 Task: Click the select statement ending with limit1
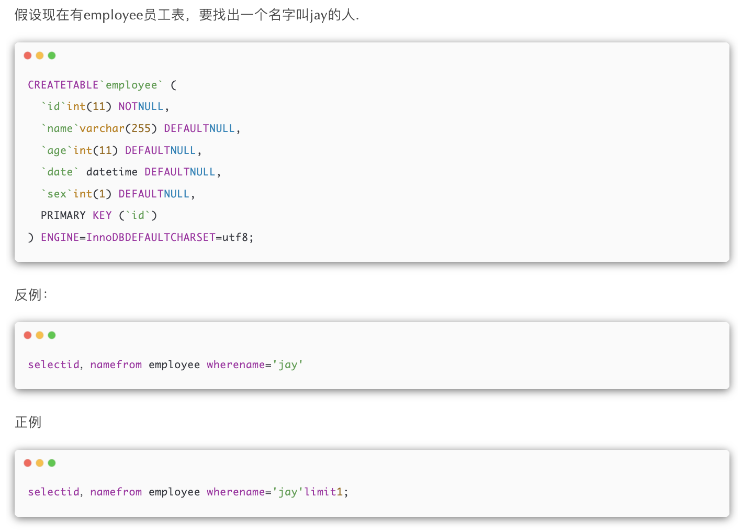click(x=188, y=492)
